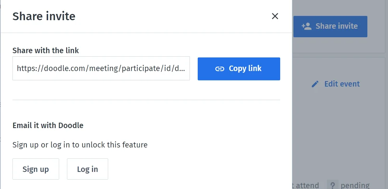
Task: Click the add-person icon on Share invite
Action: click(306, 26)
